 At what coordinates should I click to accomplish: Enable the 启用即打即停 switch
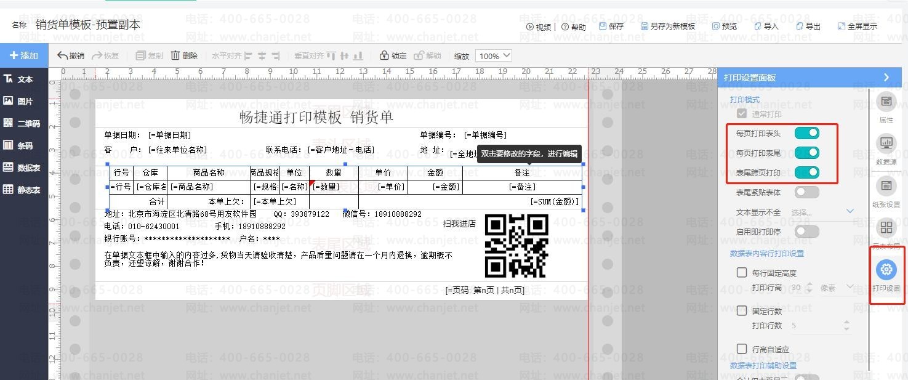pyautogui.click(x=806, y=232)
